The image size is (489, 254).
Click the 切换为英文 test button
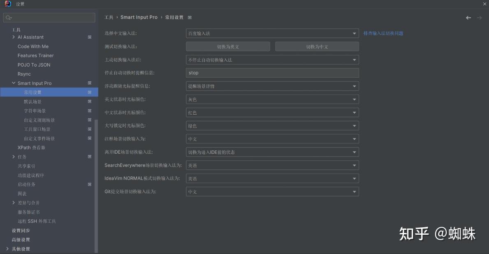[228, 46]
